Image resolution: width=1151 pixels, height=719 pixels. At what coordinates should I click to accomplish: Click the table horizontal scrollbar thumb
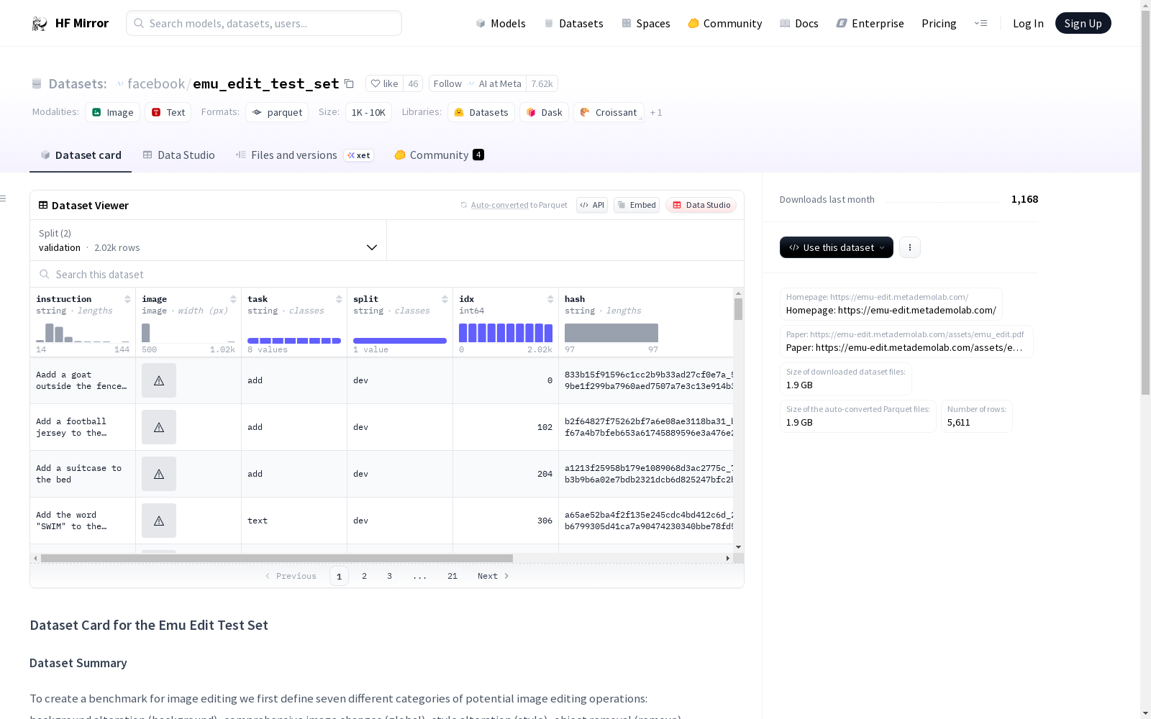pyautogui.click(x=277, y=558)
